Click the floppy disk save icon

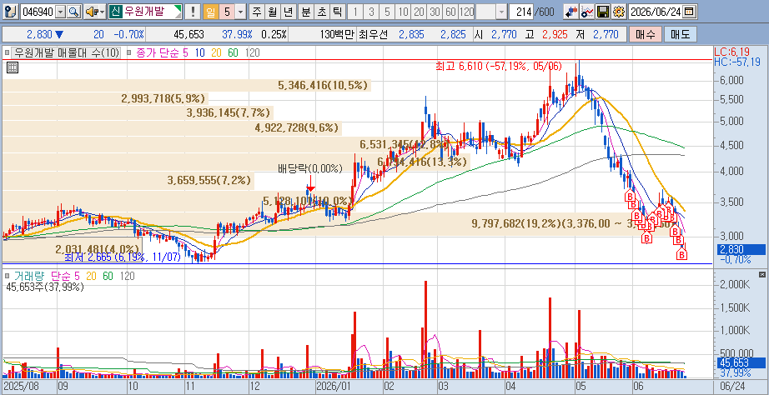click(x=604, y=12)
